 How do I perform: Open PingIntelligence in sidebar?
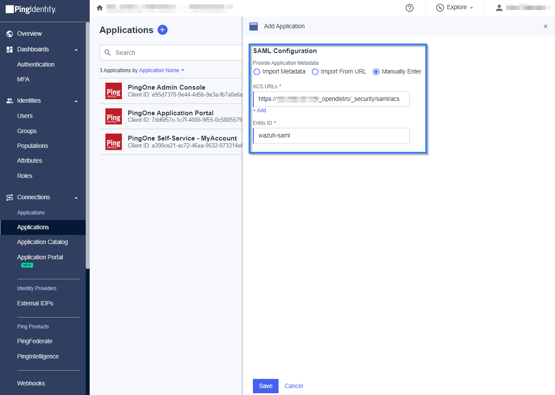coord(38,356)
